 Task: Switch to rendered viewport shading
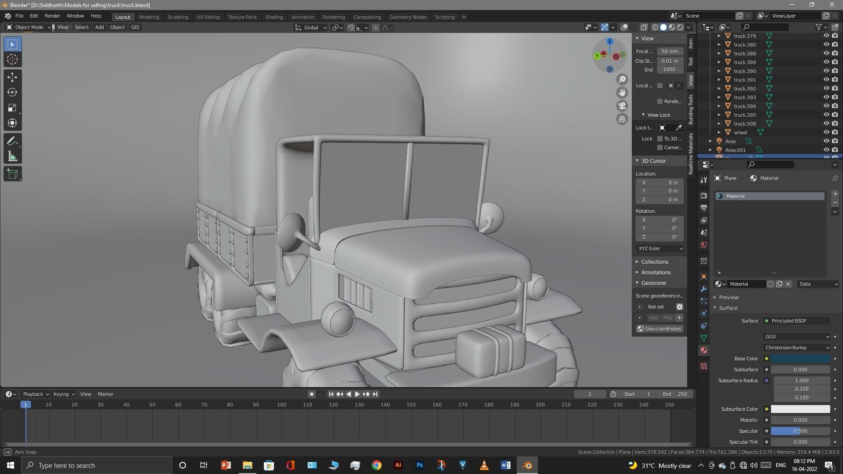680,27
